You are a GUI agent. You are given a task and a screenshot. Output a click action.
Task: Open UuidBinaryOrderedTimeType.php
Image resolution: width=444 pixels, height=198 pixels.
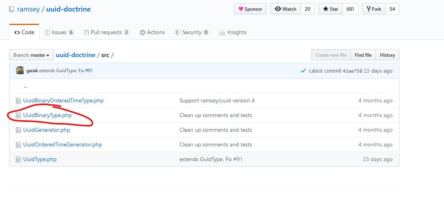[x=63, y=100]
